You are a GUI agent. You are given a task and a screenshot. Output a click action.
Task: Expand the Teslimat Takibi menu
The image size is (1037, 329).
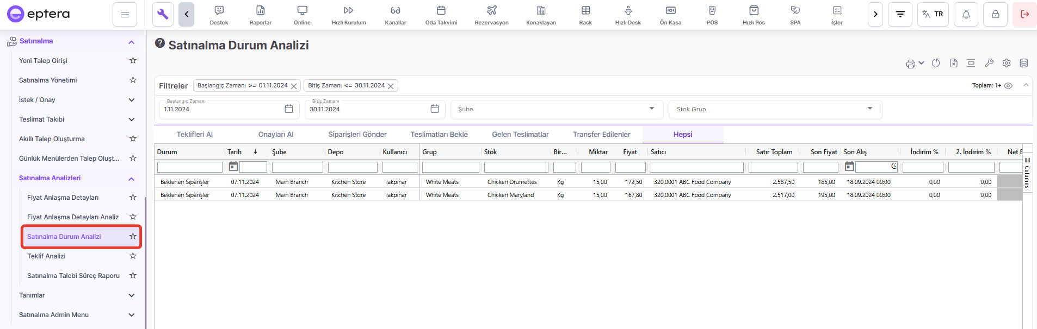(131, 119)
